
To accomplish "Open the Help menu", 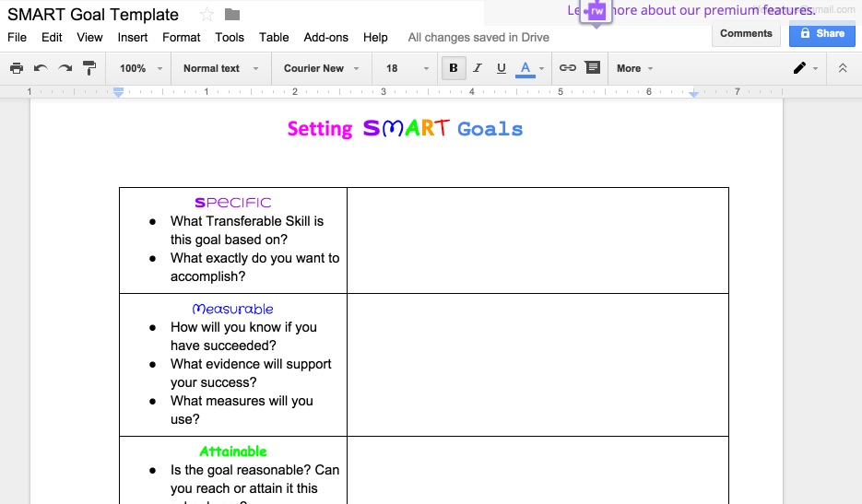I will pos(375,38).
